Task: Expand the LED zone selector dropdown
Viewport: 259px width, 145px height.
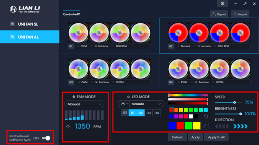Action: pyautogui.click(x=124, y=104)
